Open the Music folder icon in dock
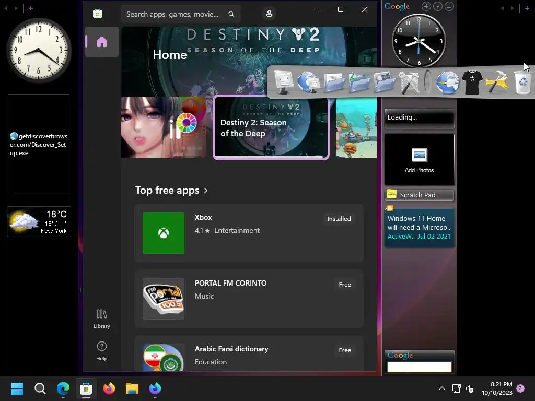 (359, 82)
